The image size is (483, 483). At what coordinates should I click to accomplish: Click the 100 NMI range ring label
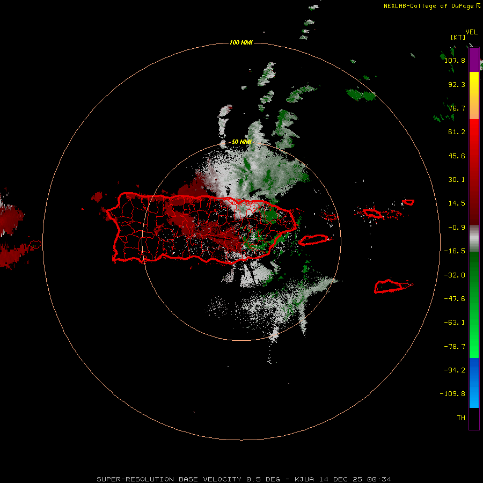241,42
